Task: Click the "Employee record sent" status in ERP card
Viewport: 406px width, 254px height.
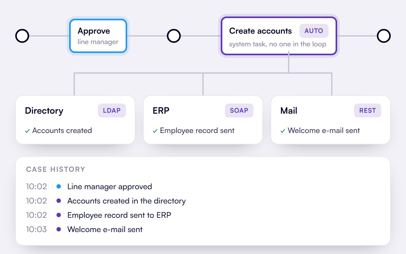Action: point(197,130)
